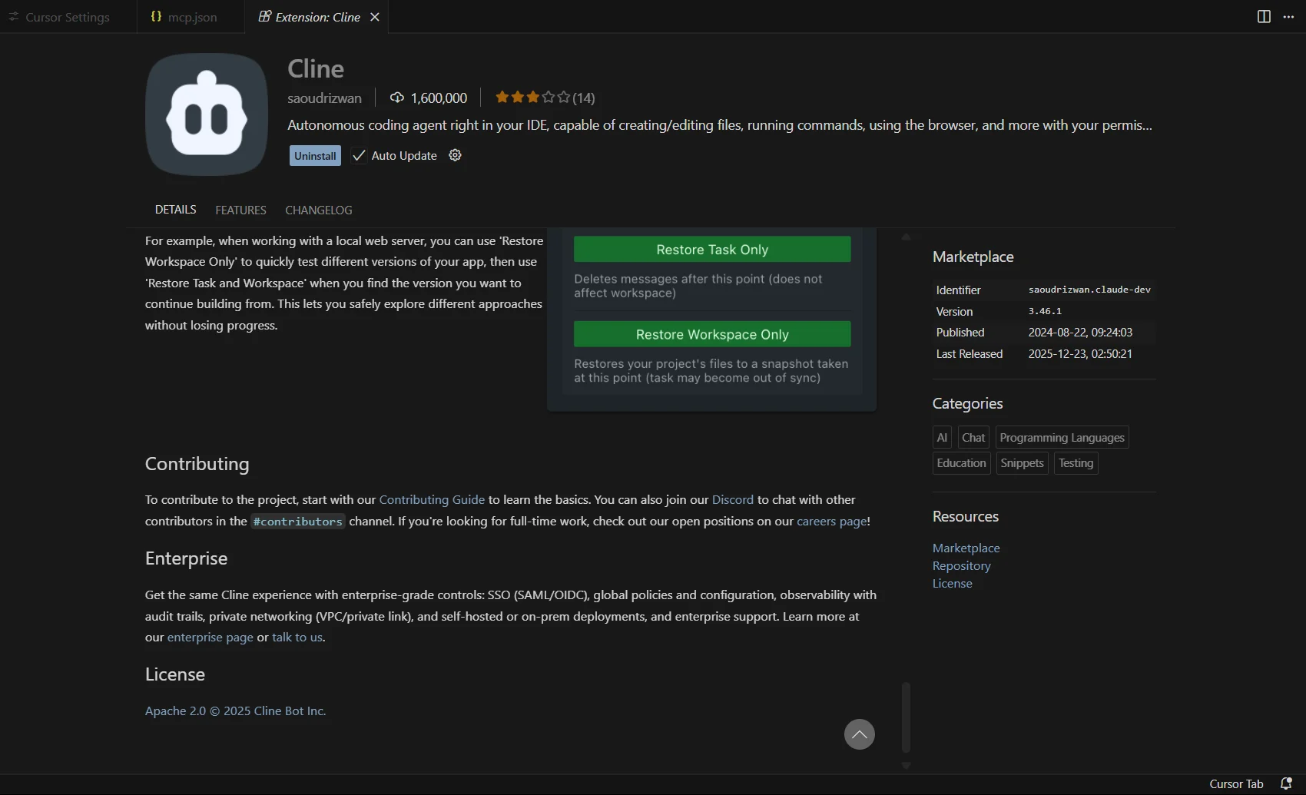The height and width of the screenshot is (795, 1306).
Task: Select the Programming Languages category tag
Action: coord(1062,437)
